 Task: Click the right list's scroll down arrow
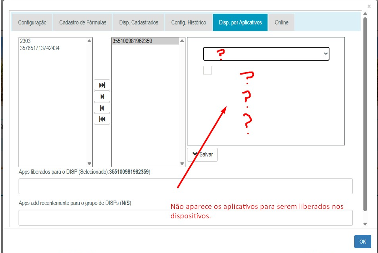click(x=182, y=164)
